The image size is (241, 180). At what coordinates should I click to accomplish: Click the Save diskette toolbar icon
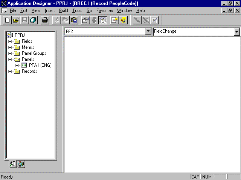(24, 20)
